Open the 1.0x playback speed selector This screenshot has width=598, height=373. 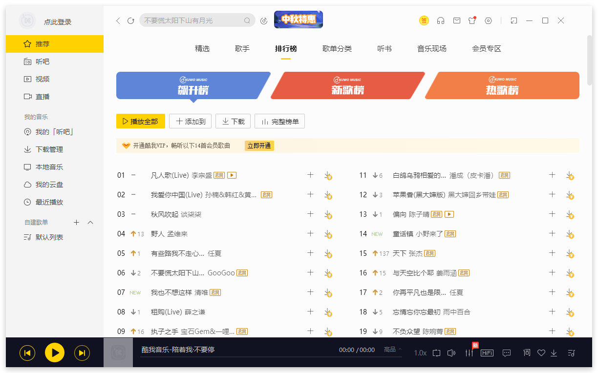point(419,352)
